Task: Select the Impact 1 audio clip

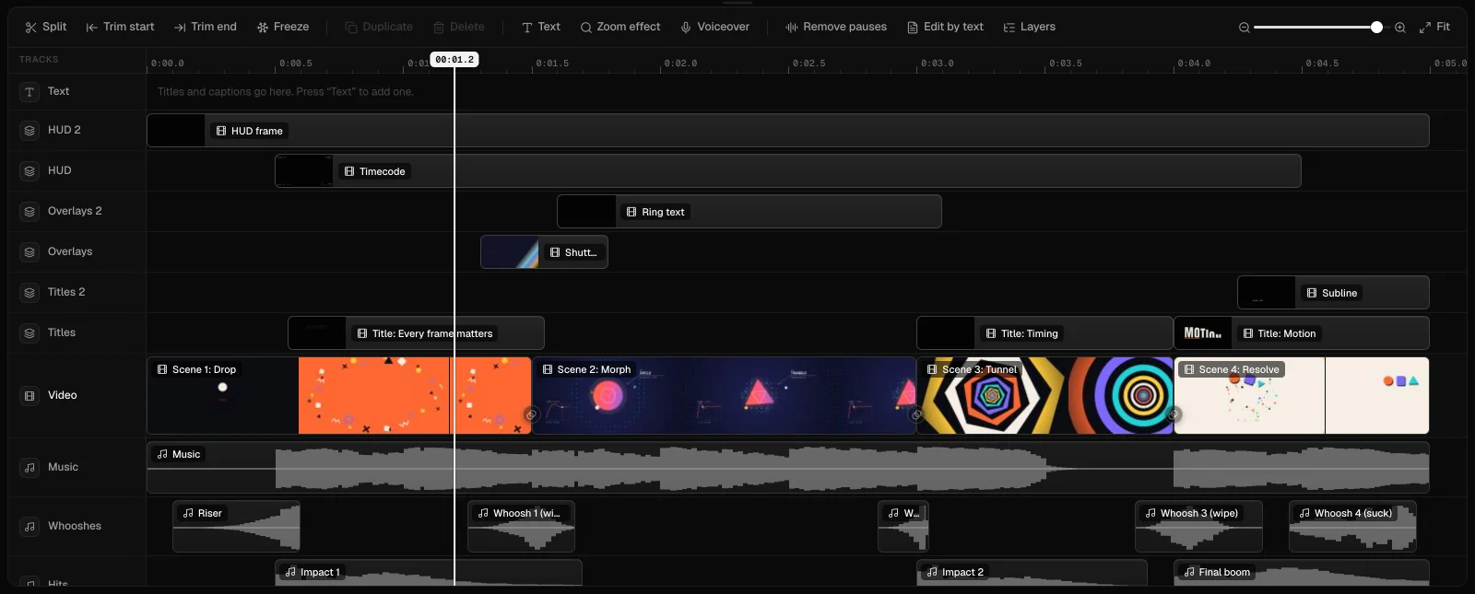Action: 429,572
